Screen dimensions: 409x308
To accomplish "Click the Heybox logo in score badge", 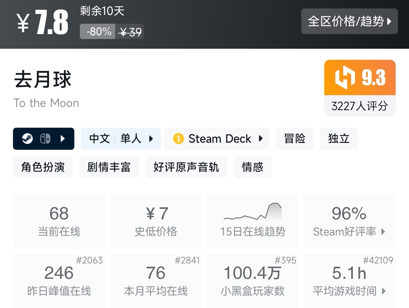I will (x=345, y=78).
